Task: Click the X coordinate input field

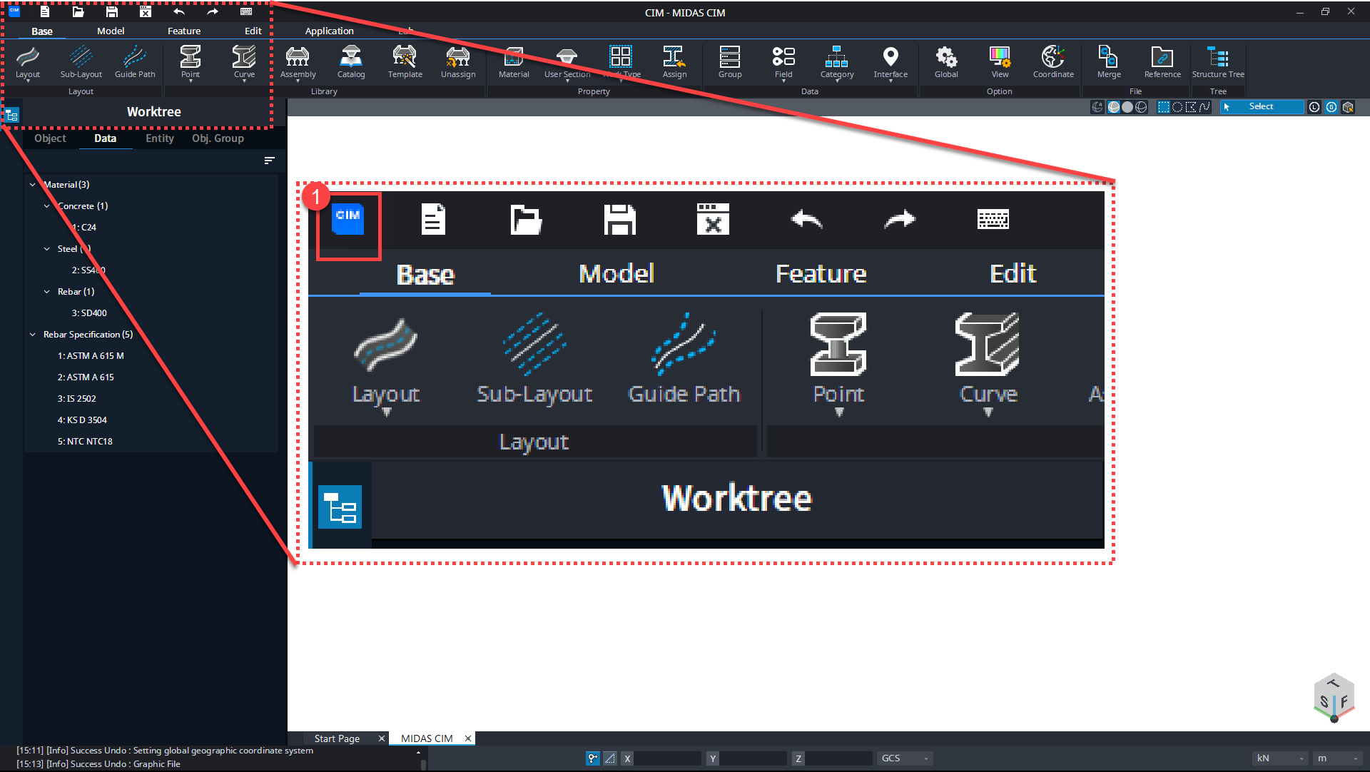Action: pos(668,758)
